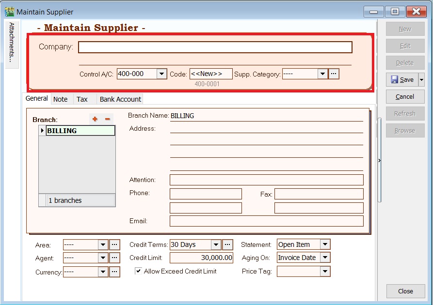Click inside the Company name field
The image size is (433, 305).
point(216,47)
